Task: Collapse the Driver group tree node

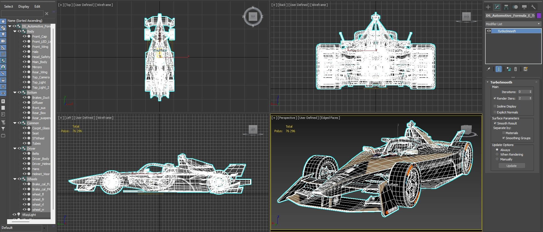Action: [x=15, y=148]
